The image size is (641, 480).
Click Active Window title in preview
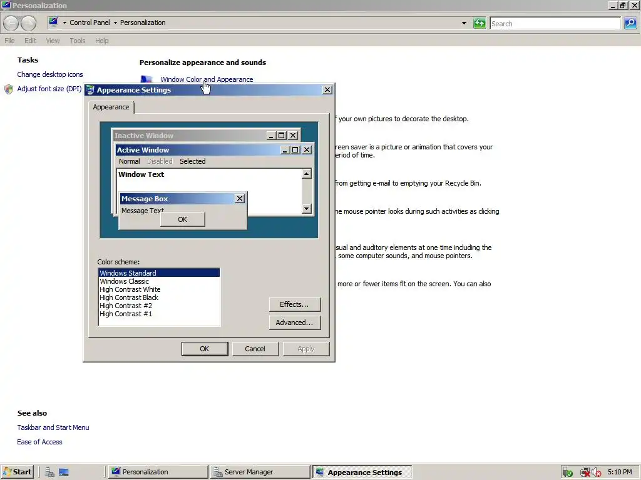[x=143, y=150]
